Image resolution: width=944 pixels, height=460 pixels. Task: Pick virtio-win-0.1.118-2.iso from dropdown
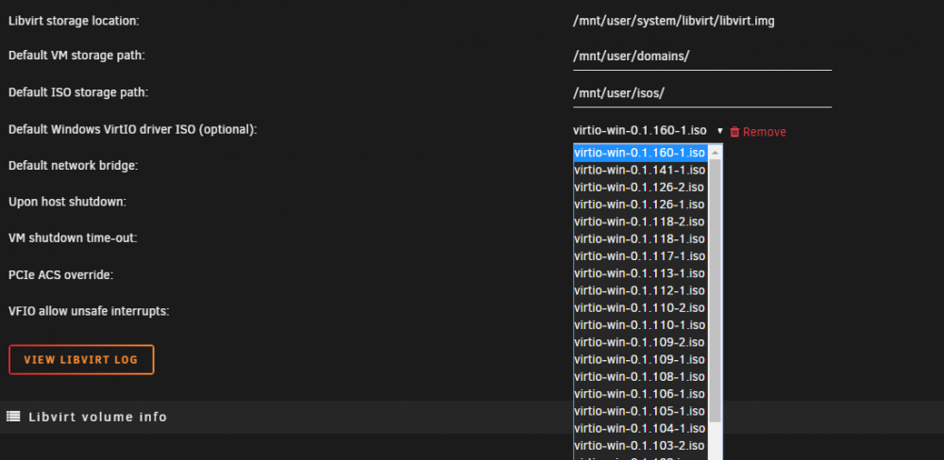tap(639, 222)
